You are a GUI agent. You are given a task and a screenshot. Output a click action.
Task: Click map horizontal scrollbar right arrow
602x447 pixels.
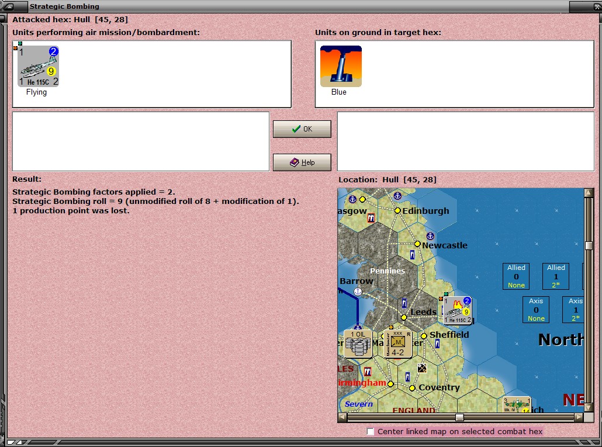pos(579,417)
